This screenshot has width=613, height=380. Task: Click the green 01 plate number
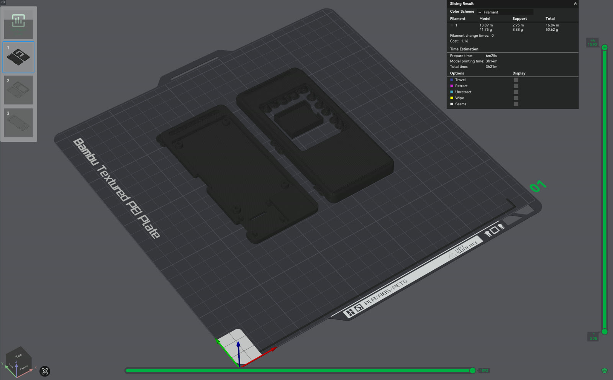(538, 186)
